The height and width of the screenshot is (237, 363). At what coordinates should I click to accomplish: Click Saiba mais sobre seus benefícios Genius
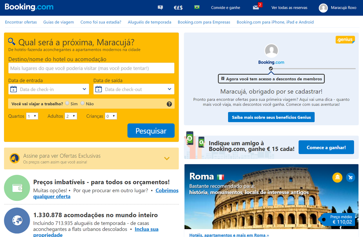point(271,117)
